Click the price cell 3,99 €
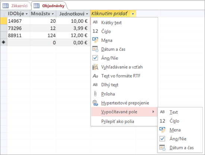The height and width of the screenshot is (155, 205). tap(73, 28)
